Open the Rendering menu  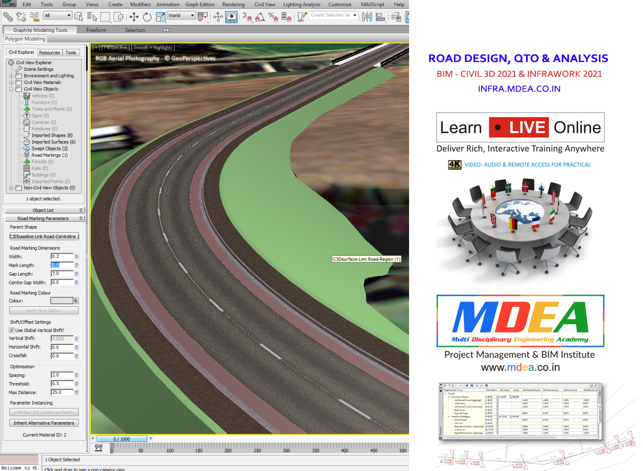[x=233, y=4]
